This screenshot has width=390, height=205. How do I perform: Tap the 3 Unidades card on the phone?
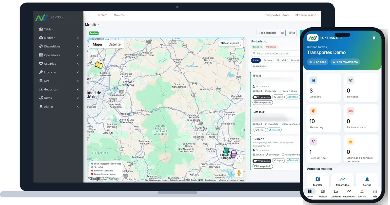pos(323,87)
